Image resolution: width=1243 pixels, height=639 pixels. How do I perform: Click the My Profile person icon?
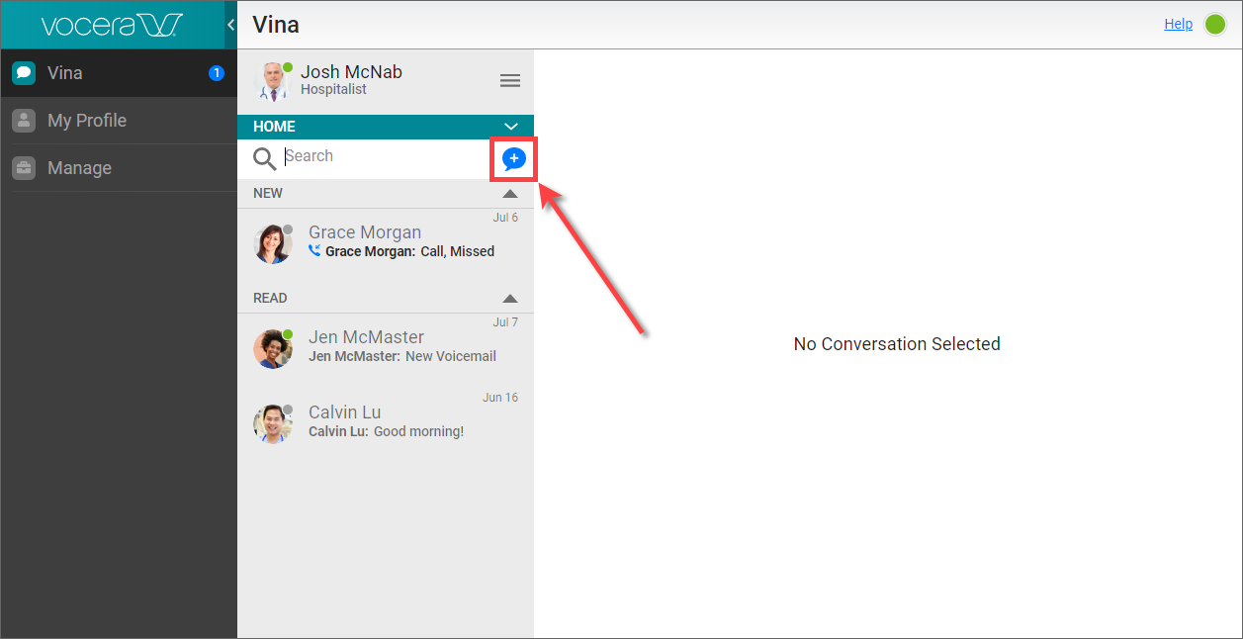coord(24,121)
